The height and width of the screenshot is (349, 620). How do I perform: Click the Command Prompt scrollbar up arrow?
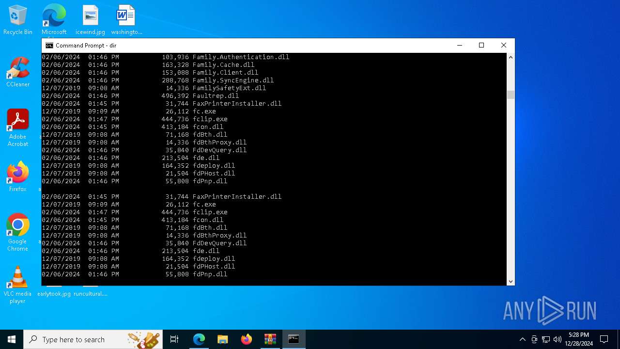[x=511, y=57]
